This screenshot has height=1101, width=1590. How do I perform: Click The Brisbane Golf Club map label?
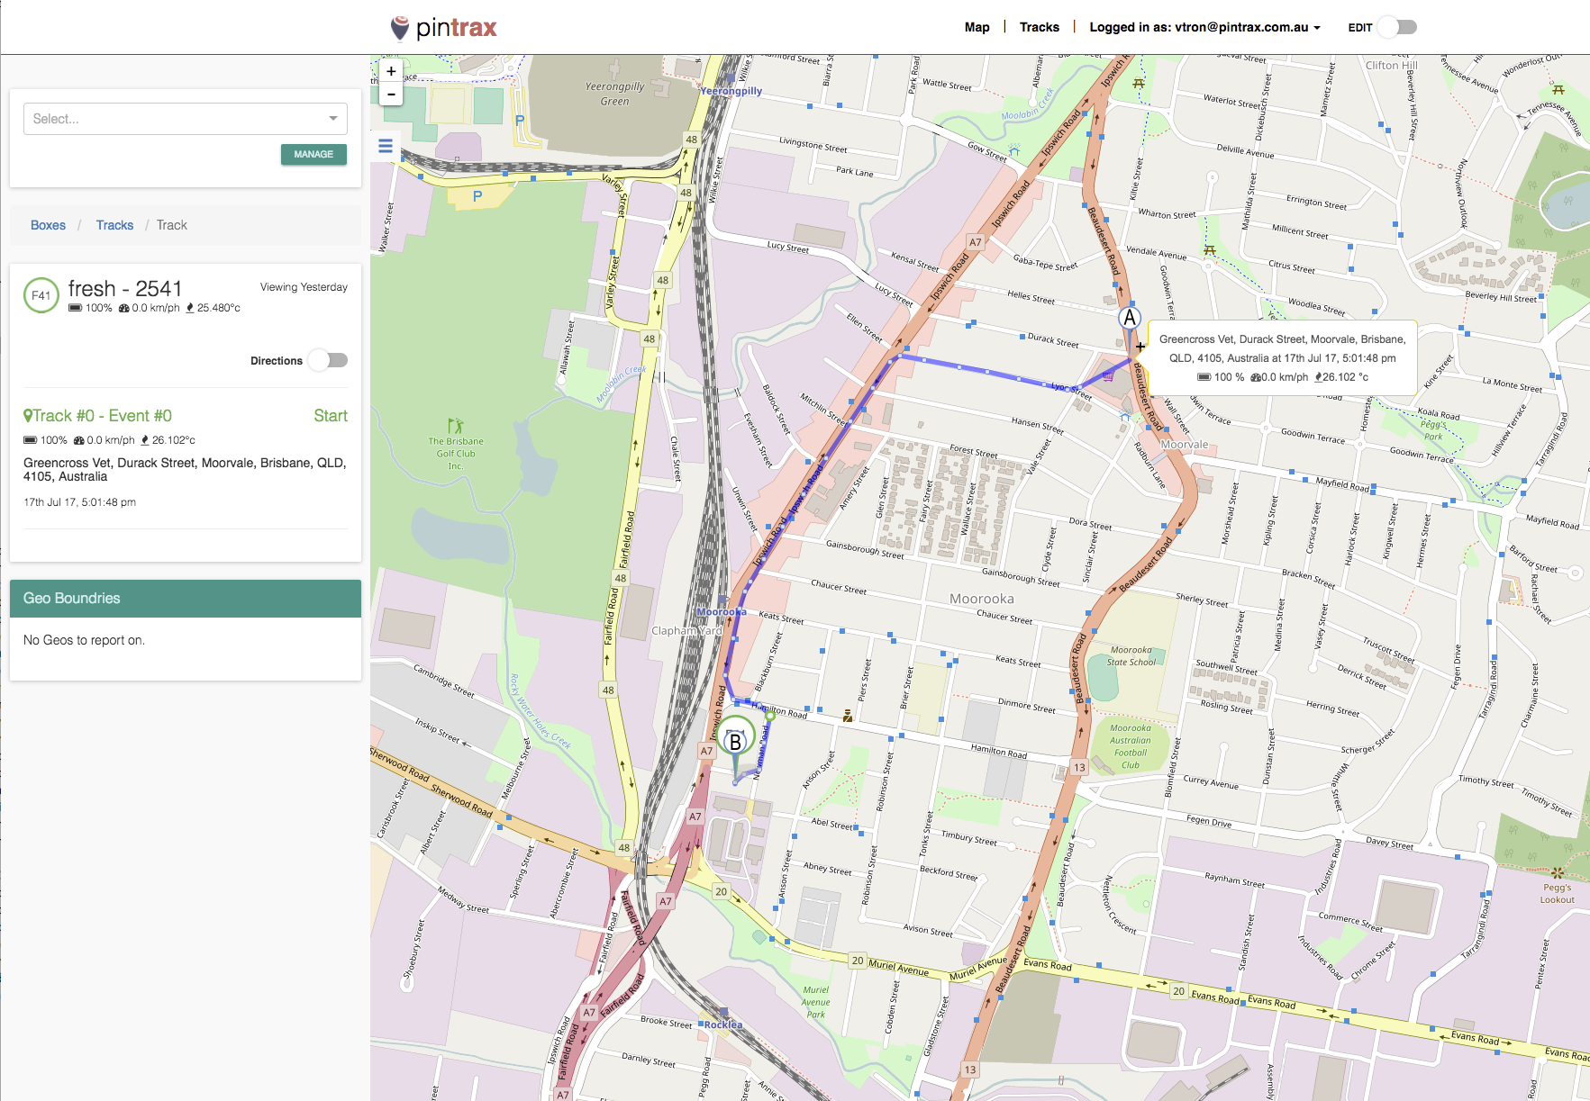pos(456,454)
